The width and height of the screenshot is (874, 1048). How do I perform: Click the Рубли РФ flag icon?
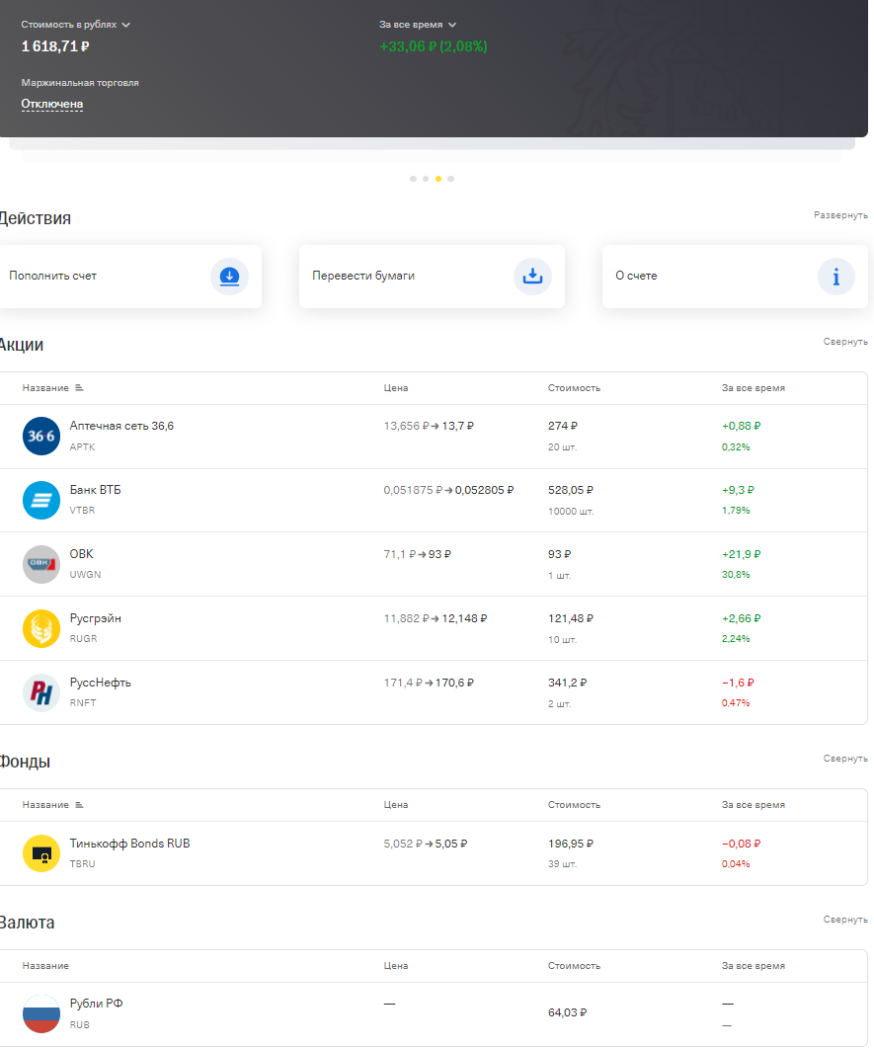[41, 1013]
